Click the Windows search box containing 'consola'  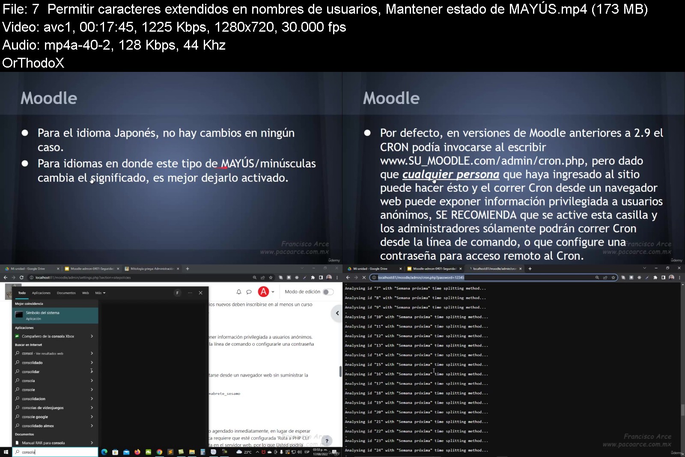click(55, 452)
